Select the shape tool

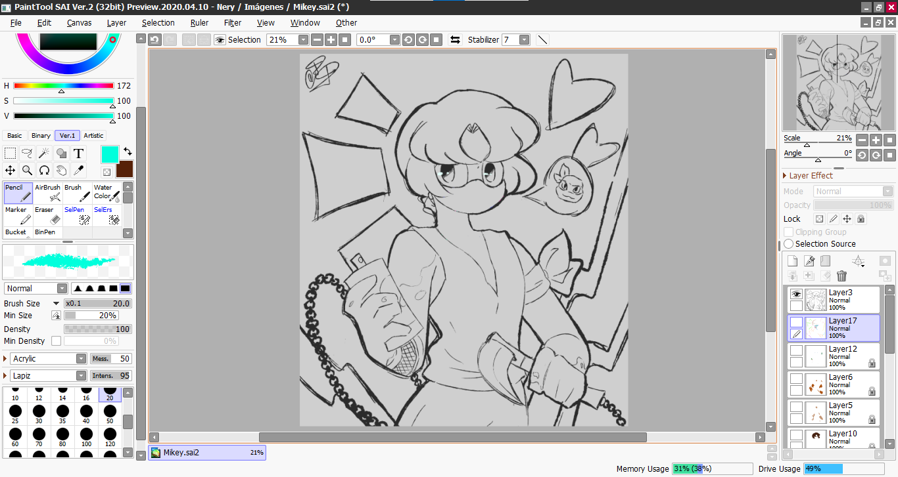click(x=62, y=154)
